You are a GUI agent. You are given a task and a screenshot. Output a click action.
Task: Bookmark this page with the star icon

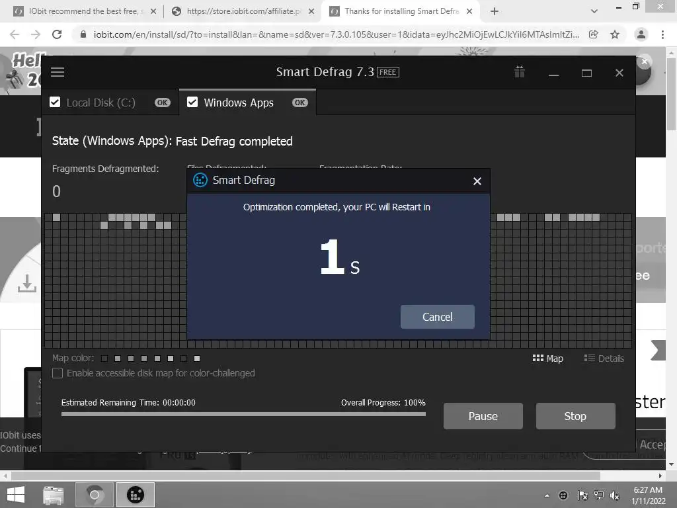(x=615, y=34)
